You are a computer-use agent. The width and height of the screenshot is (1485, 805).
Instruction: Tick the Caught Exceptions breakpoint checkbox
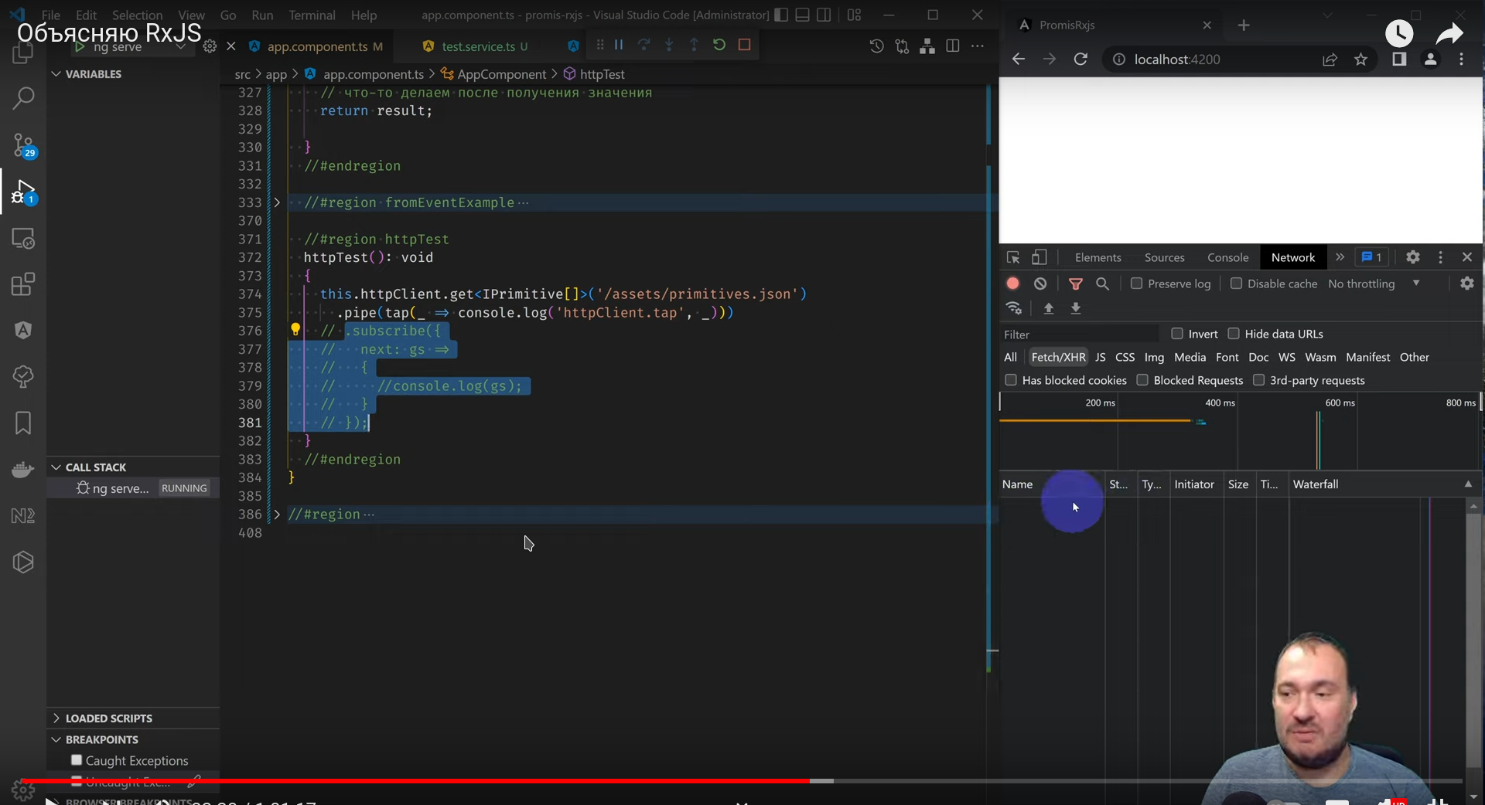tap(77, 760)
